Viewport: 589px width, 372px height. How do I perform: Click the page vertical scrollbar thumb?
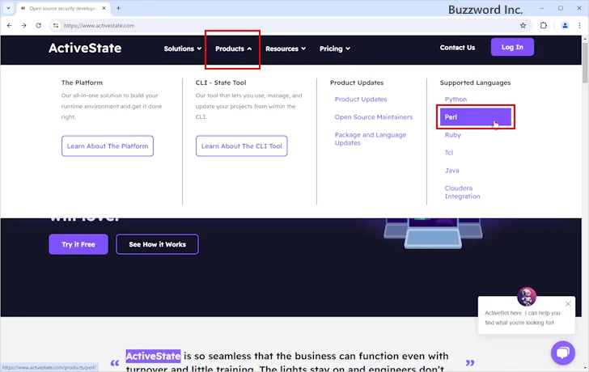585,62
